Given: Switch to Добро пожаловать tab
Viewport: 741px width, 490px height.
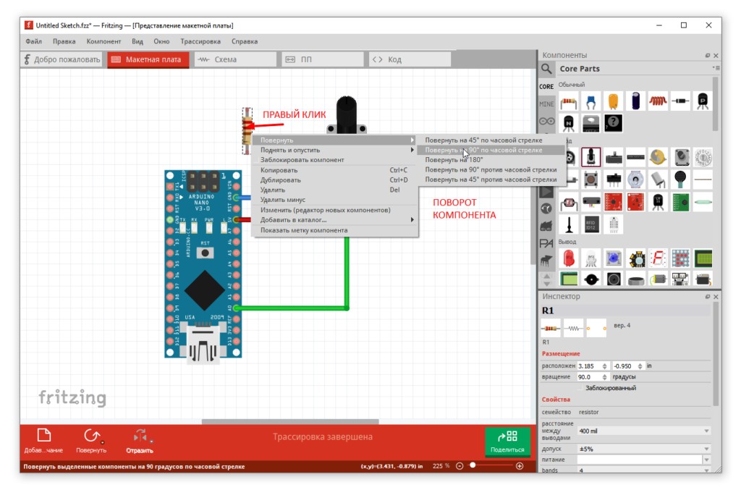Looking at the screenshot, I should 62,59.
